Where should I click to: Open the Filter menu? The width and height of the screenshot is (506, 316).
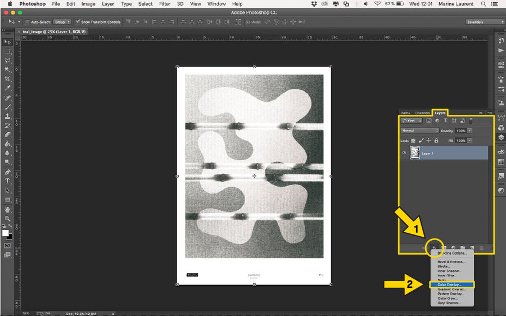[164, 4]
